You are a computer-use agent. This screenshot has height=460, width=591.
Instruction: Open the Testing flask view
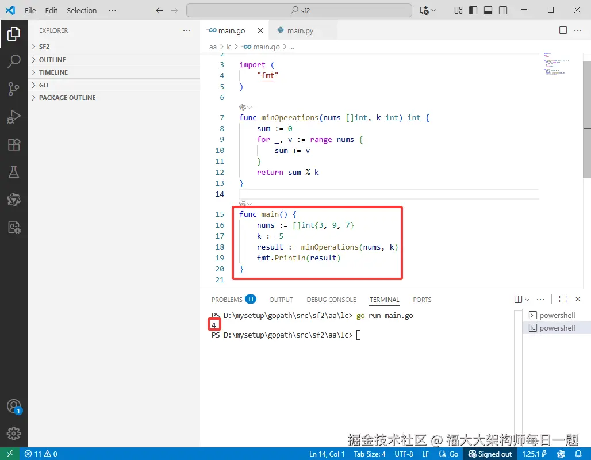(14, 172)
